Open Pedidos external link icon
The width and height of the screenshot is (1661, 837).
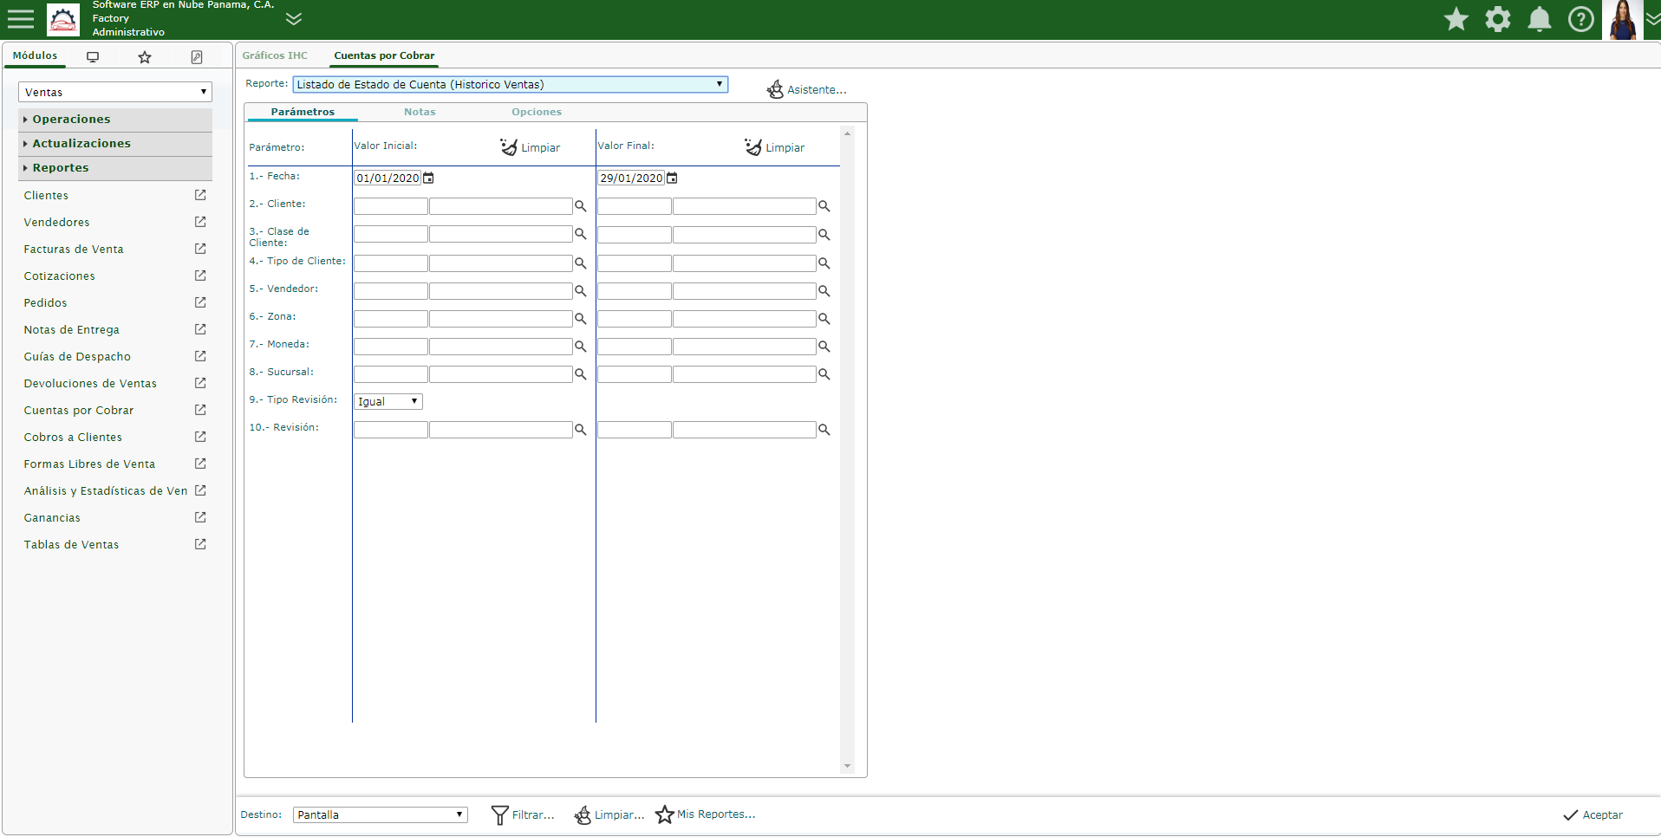[x=200, y=302]
